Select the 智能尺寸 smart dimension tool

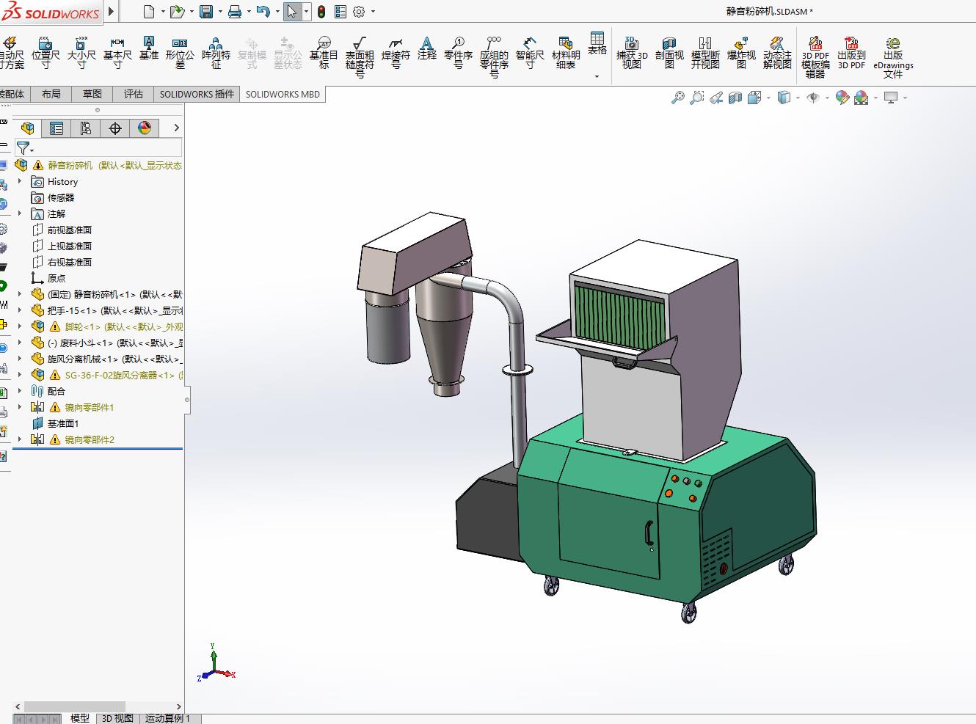530,53
